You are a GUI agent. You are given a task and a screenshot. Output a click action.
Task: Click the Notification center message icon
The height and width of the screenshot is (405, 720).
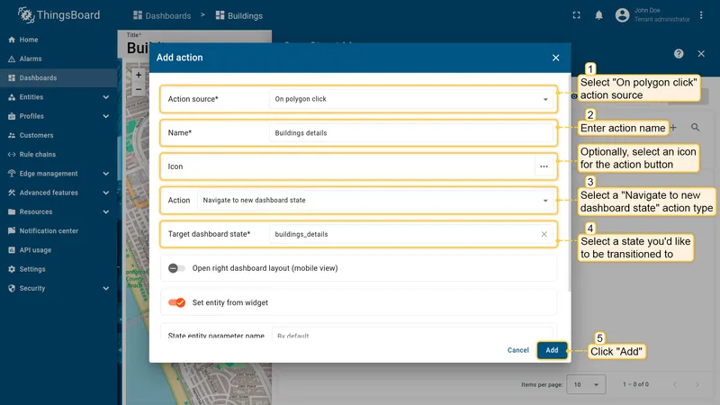(x=12, y=231)
